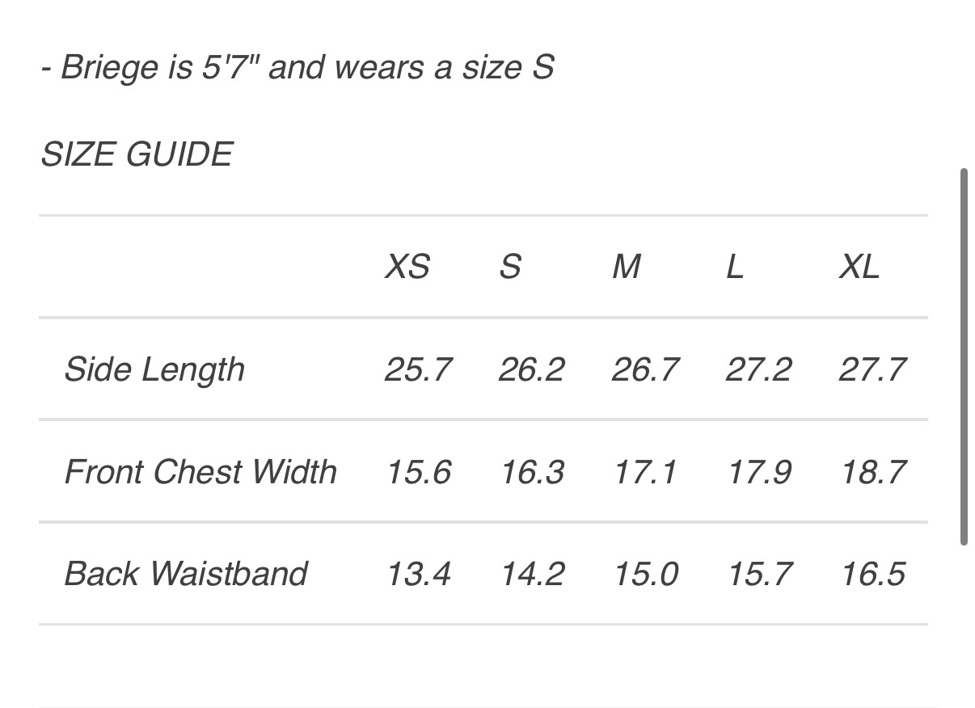This screenshot has width=975, height=708.
Task: Click the 18.7 chest width value
Action: tap(873, 472)
